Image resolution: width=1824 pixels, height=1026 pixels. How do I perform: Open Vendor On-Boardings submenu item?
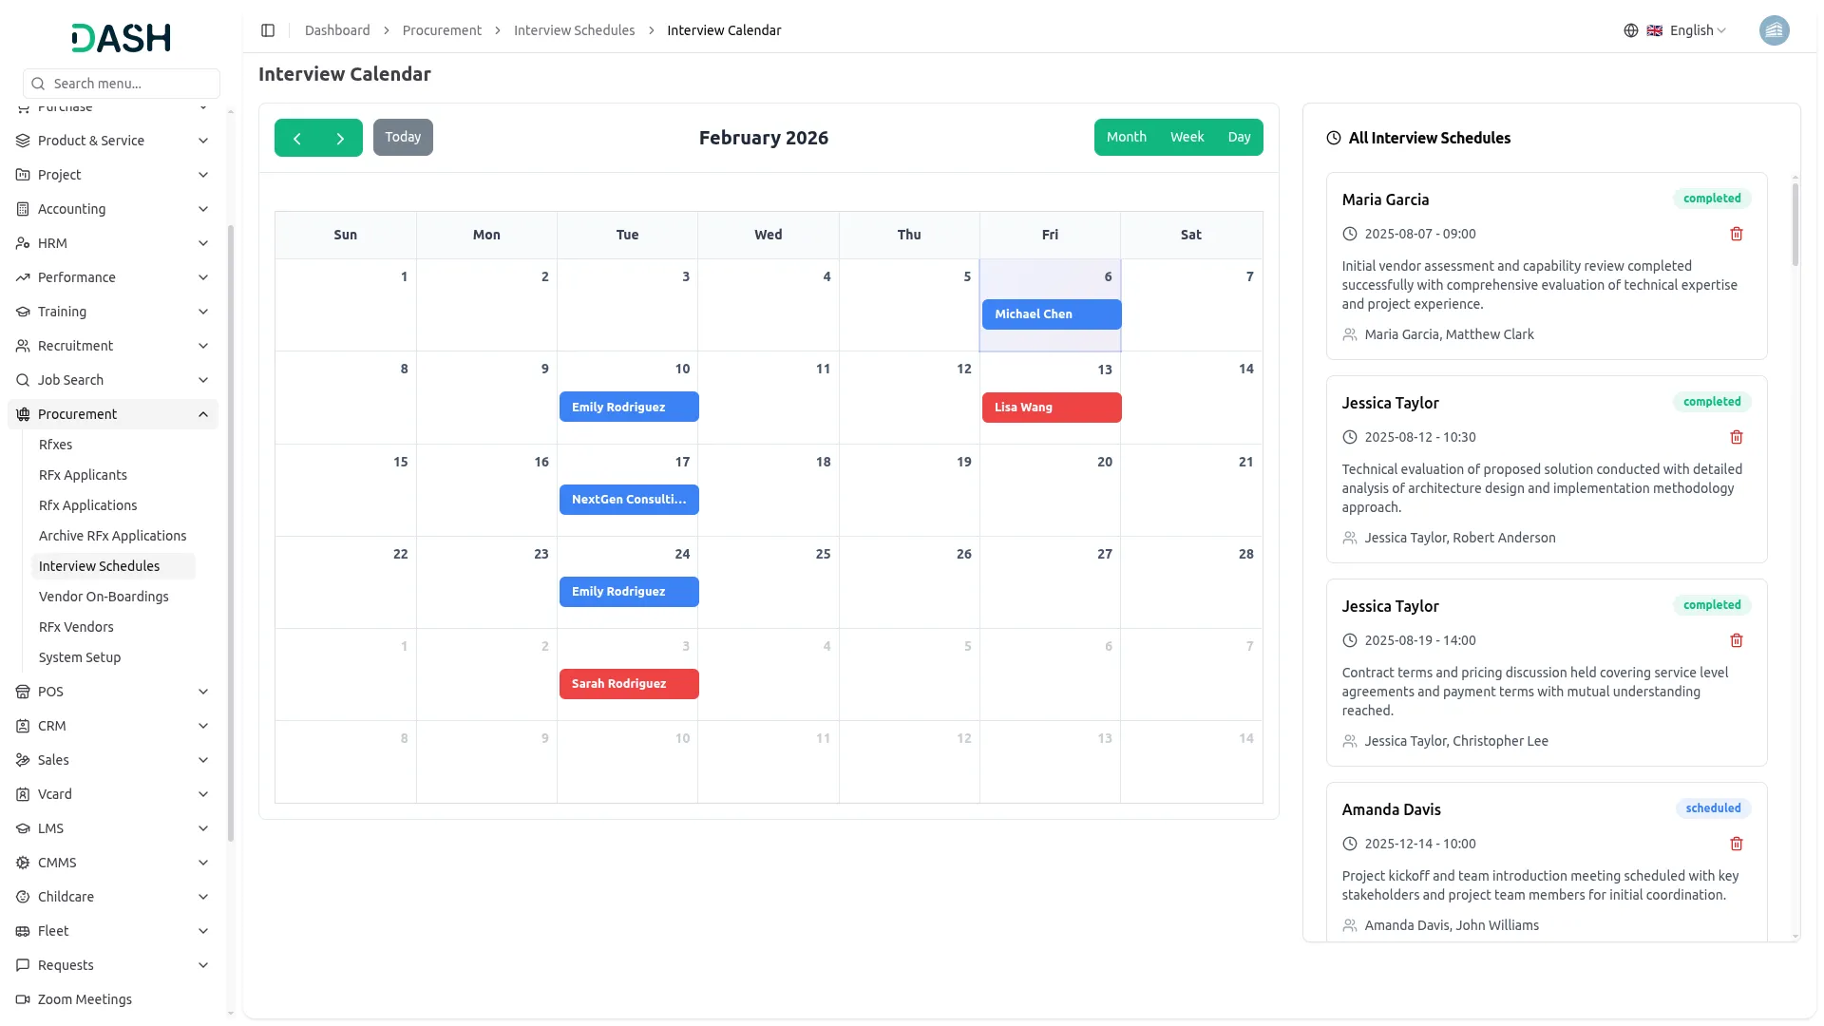coord(104,597)
